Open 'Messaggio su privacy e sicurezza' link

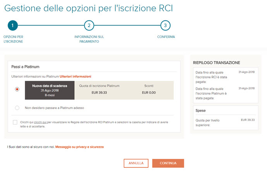[79, 147]
